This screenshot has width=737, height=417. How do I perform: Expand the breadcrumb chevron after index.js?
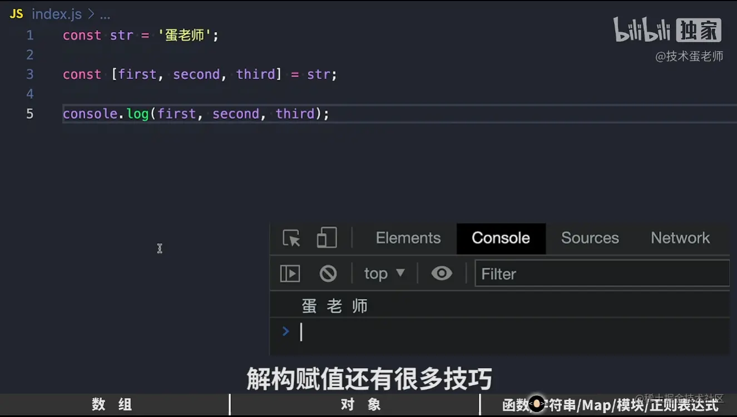(x=91, y=14)
